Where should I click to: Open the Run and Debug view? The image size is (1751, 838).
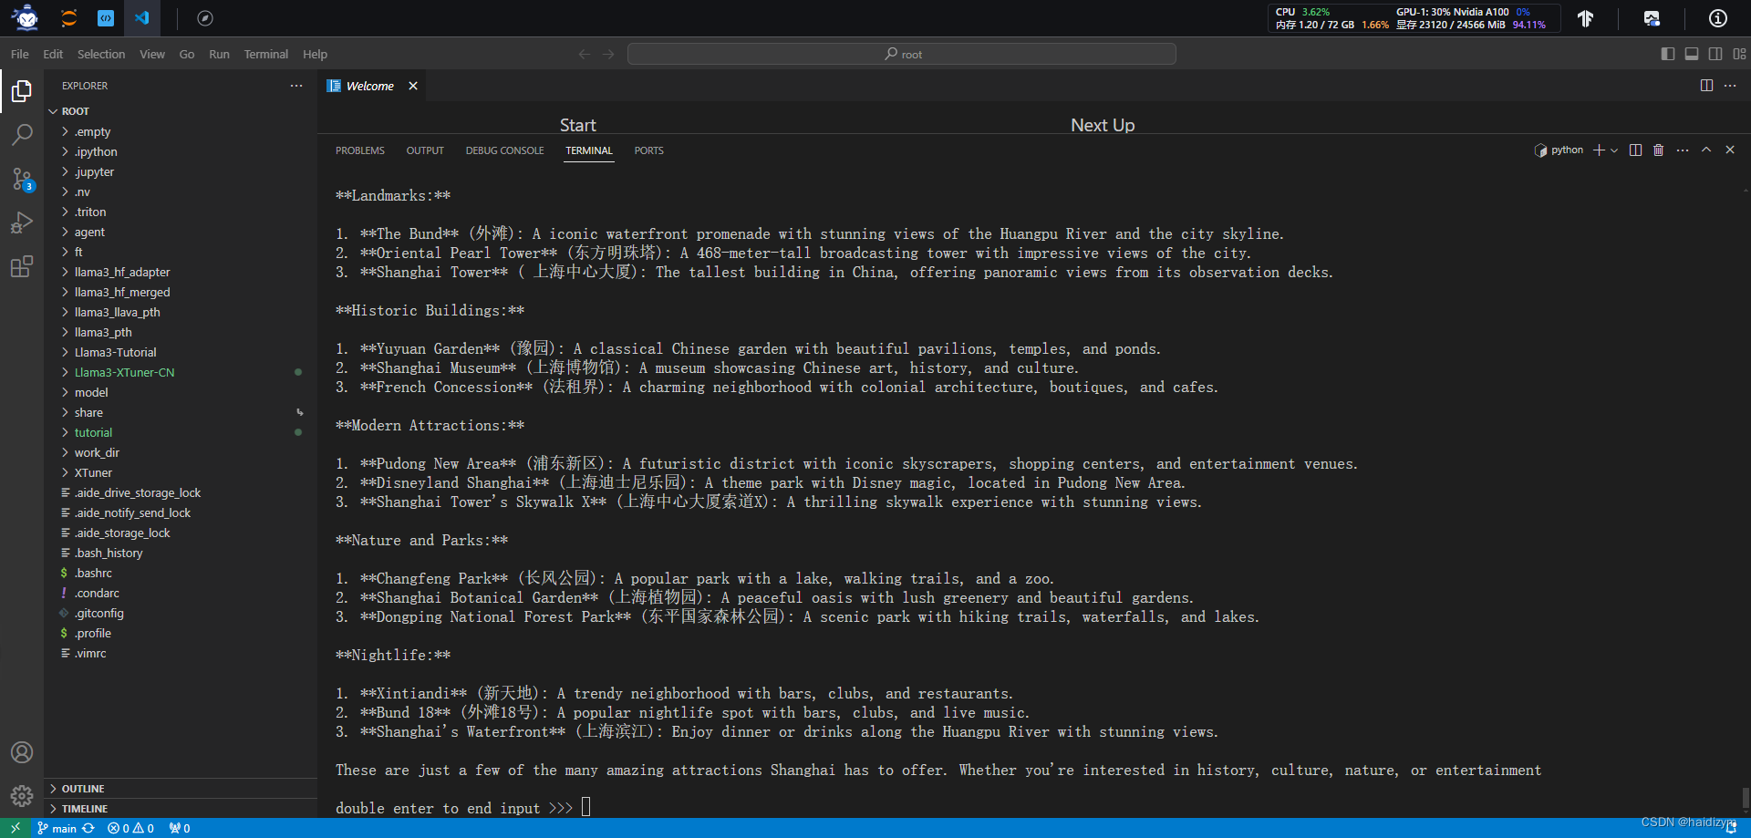[x=22, y=222]
